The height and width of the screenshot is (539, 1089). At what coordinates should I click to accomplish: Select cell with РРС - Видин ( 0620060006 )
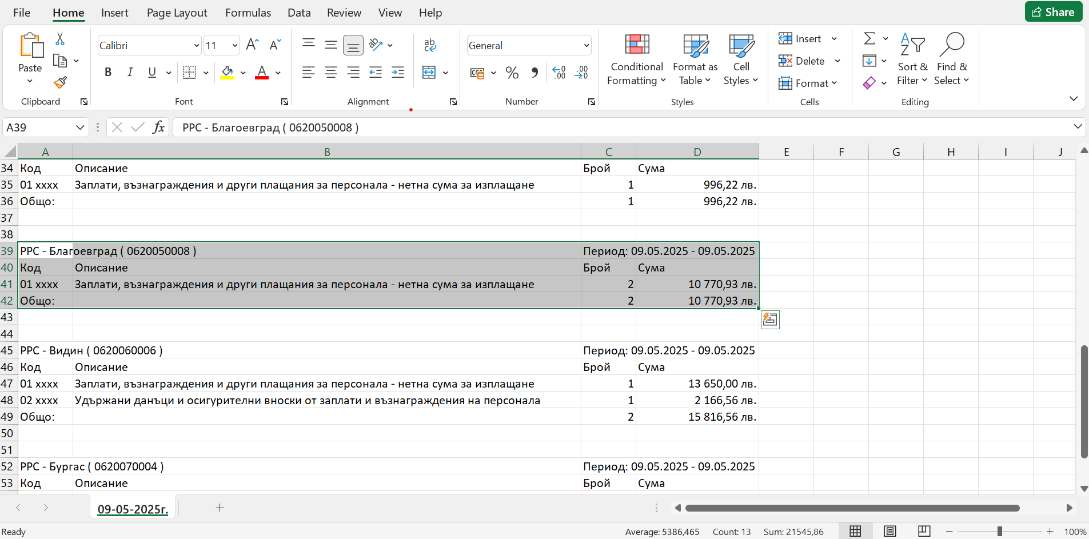click(45, 350)
